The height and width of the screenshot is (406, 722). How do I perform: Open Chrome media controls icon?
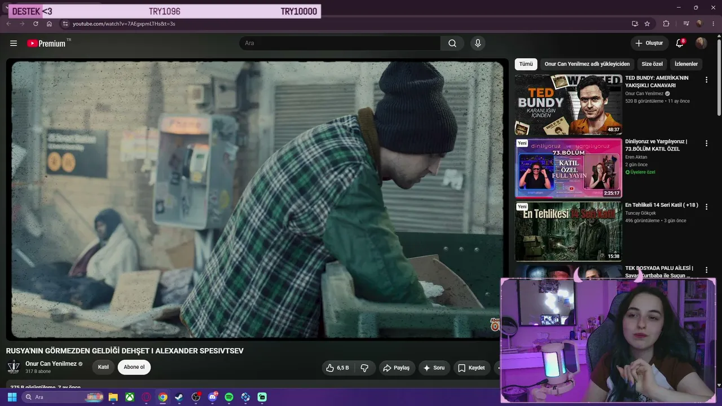point(686,24)
